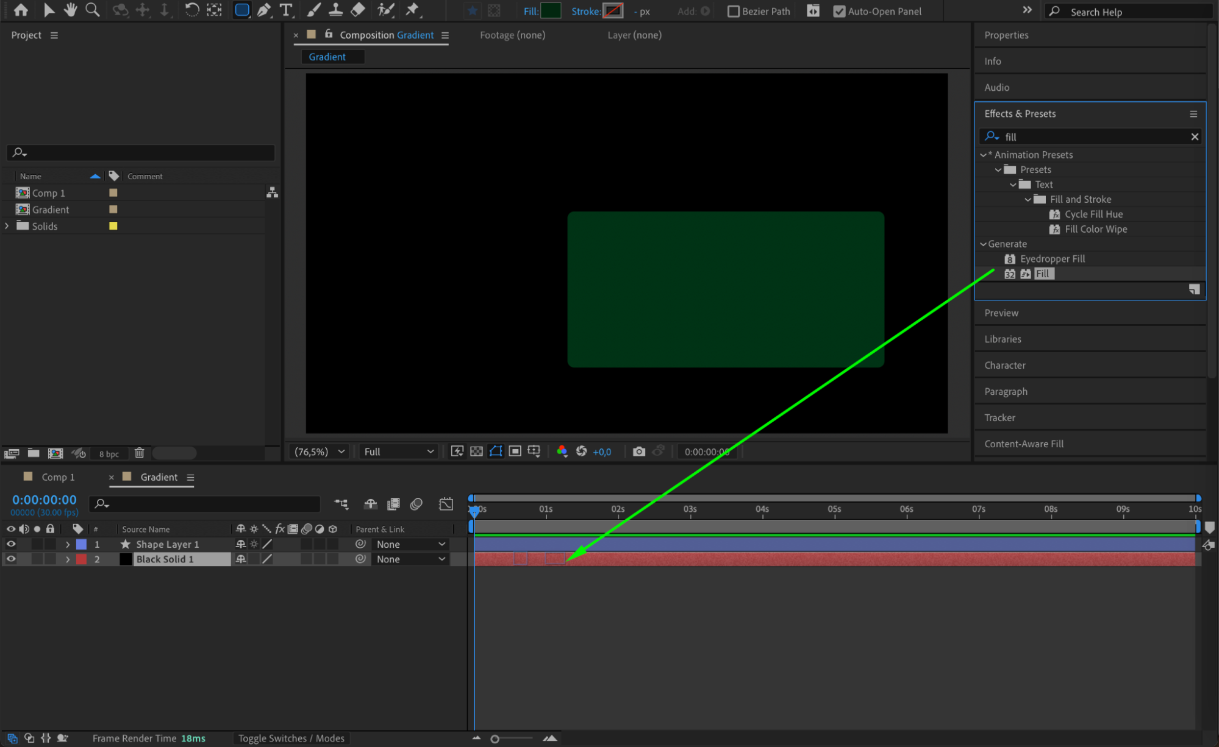Open the viewer resolution Full dropdown

(398, 451)
